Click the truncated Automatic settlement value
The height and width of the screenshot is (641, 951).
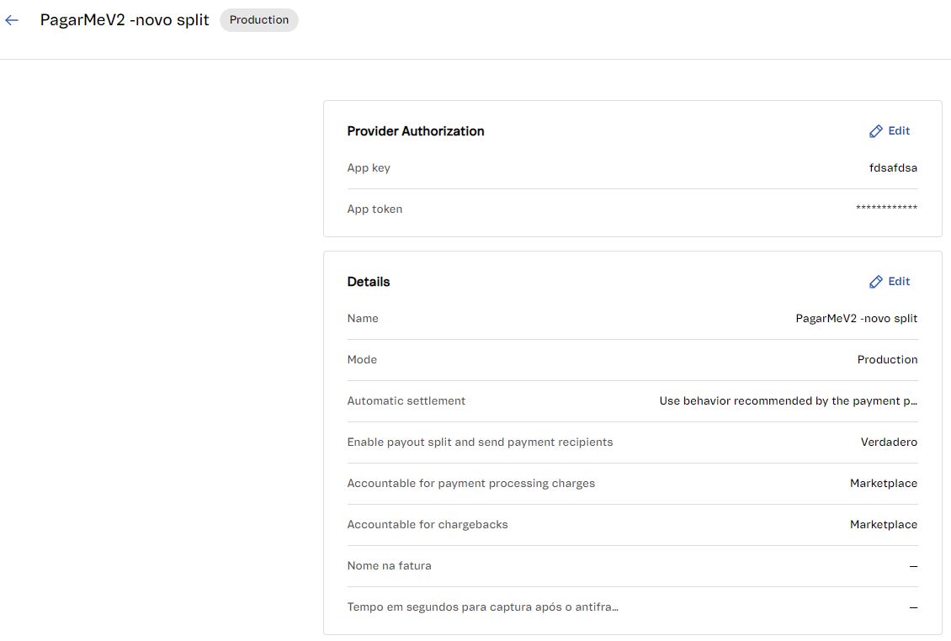pyautogui.click(x=789, y=401)
